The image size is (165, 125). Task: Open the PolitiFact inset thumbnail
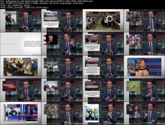(103, 67)
